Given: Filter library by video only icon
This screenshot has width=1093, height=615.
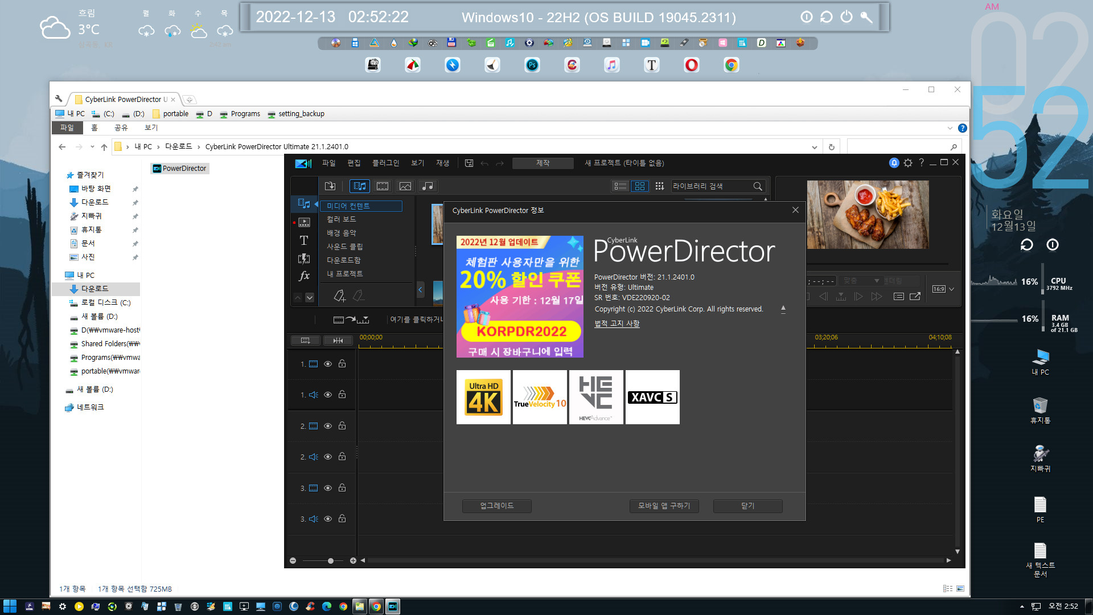Looking at the screenshot, I should pos(383,186).
